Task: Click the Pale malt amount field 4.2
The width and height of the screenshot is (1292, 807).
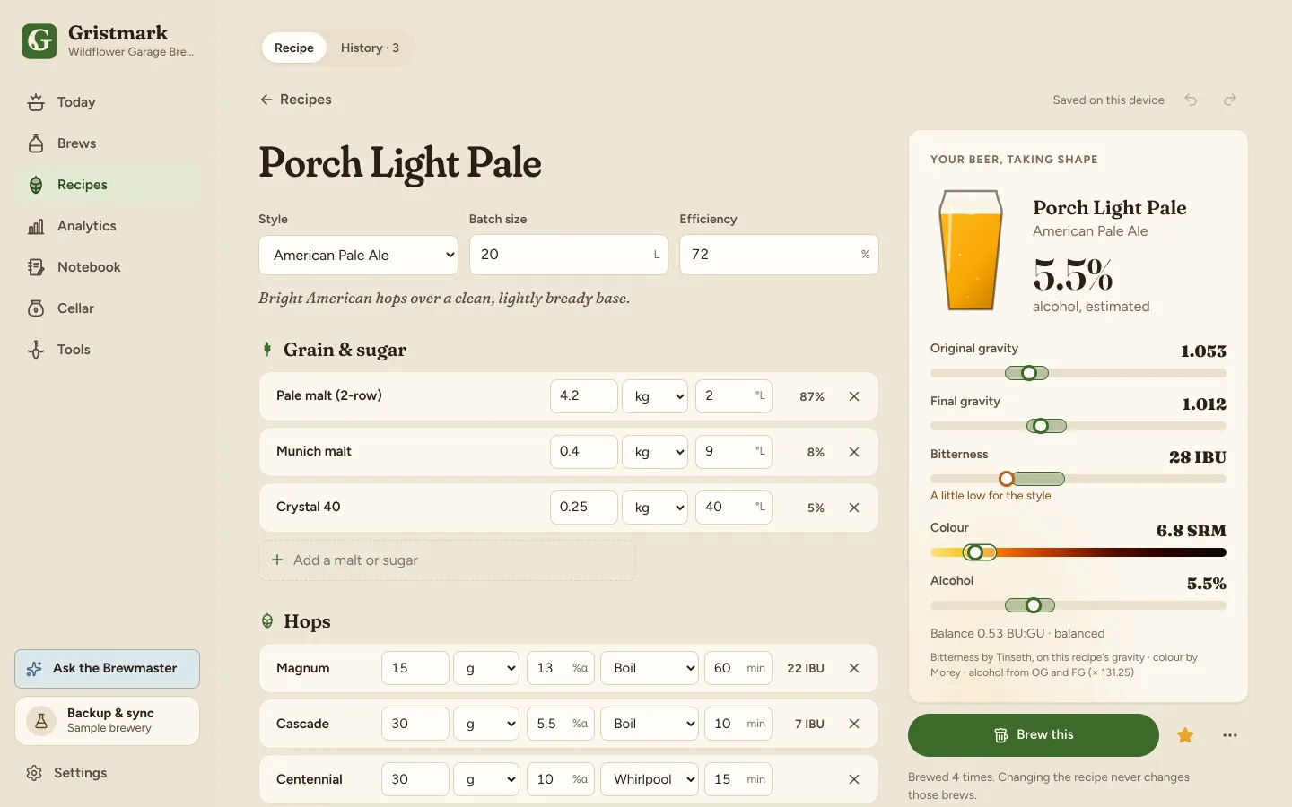Action: [584, 396]
